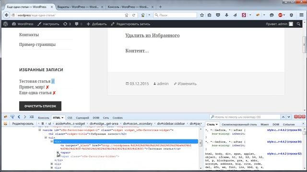This screenshot has width=307, height=172.
Task: Open Adblock Plus dropdown arrow
Action: 284,15
